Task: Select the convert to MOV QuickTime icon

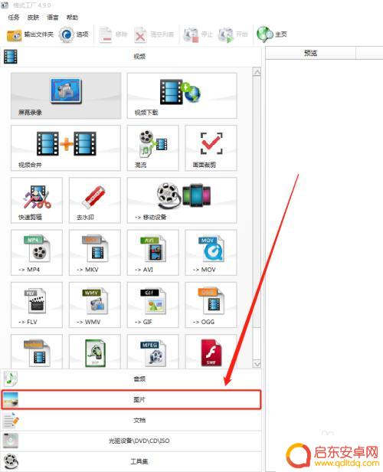Action: pyautogui.click(x=211, y=253)
